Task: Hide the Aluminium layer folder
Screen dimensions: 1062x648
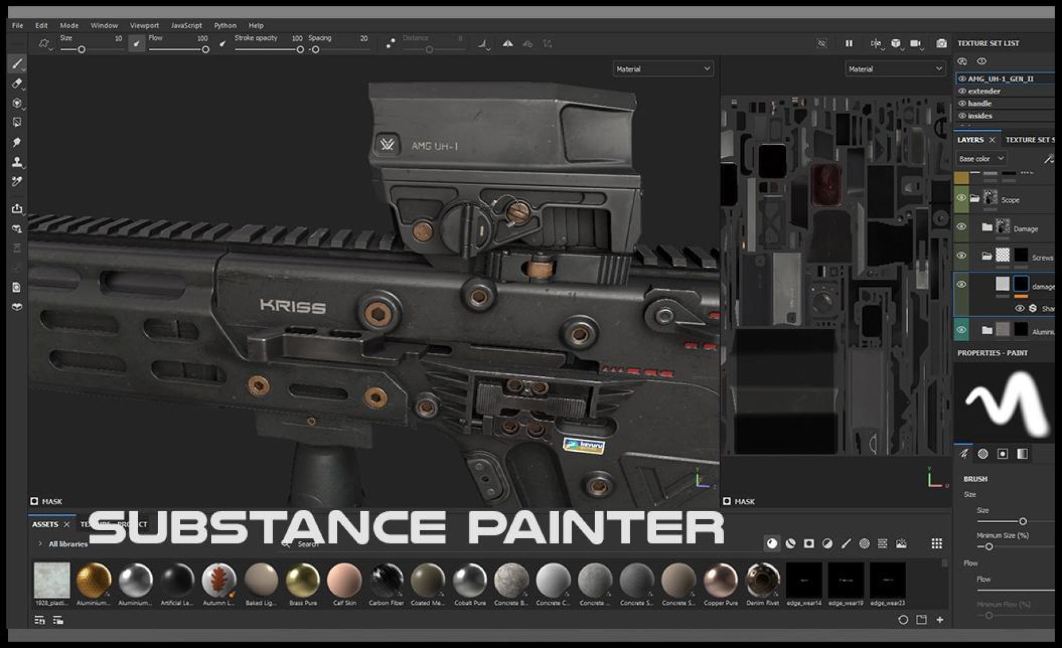Action: (x=961, y=330)
